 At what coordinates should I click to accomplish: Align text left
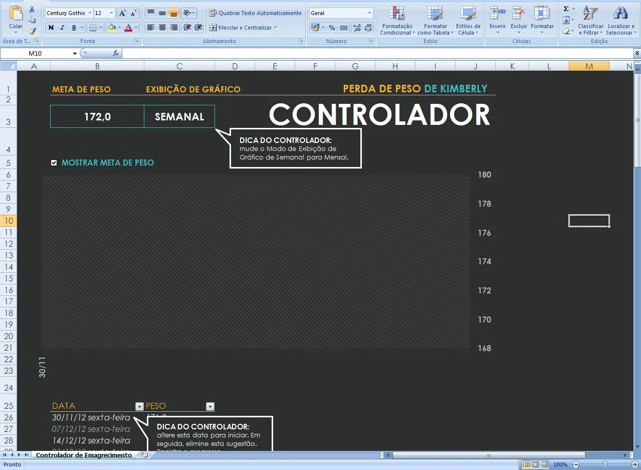coord(150,28)
